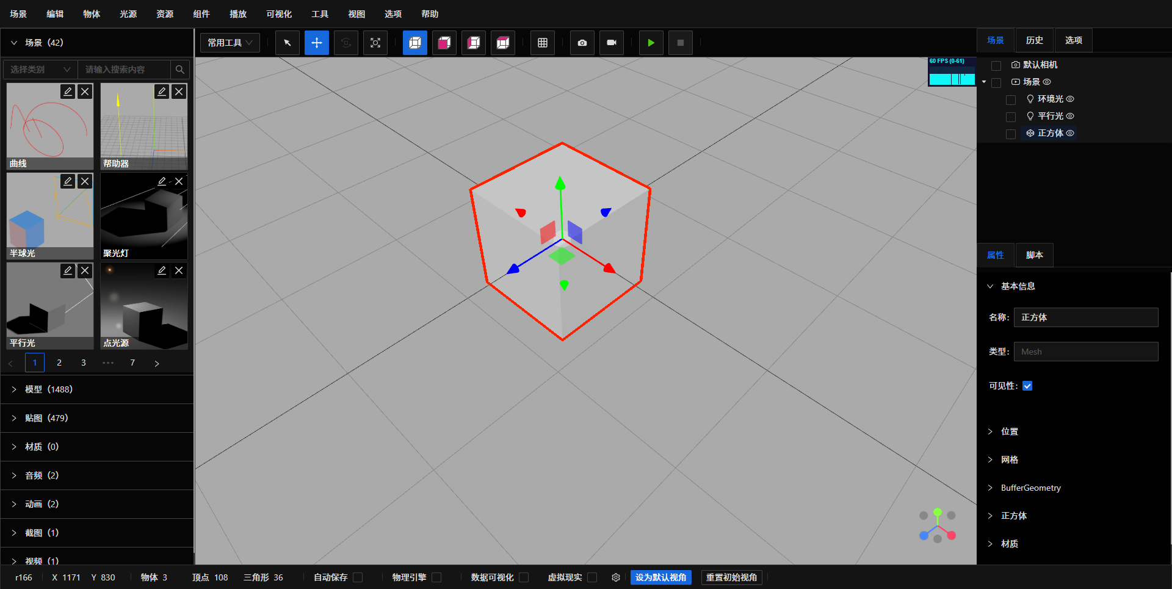Click the grid view icon in toolbar
This screenshot has height=589, width=1172.
pyautogui.click(x=542, y=43)
